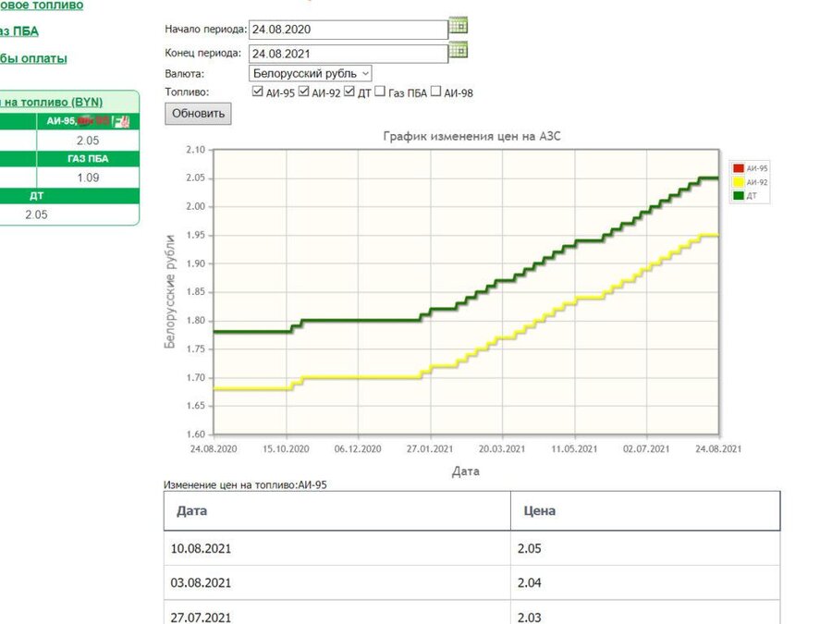The height and width of the screenshot is (624, 832).
Task: Click the Конец периода date field
Action: tap(349, 54)
